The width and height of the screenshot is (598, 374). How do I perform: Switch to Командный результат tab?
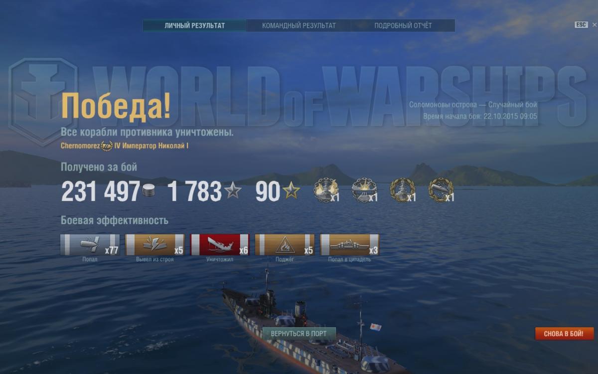click(299, 25)
